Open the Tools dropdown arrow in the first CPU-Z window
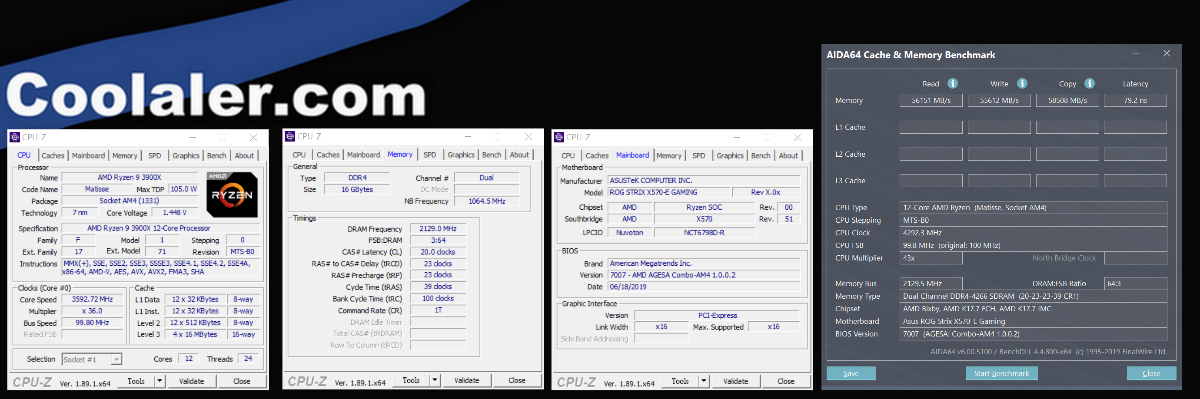This screenshot has height=399, width=1200. click(160, 381)
